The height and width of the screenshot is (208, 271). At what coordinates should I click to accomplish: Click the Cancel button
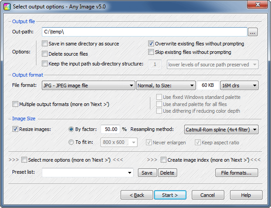point(208,195)
